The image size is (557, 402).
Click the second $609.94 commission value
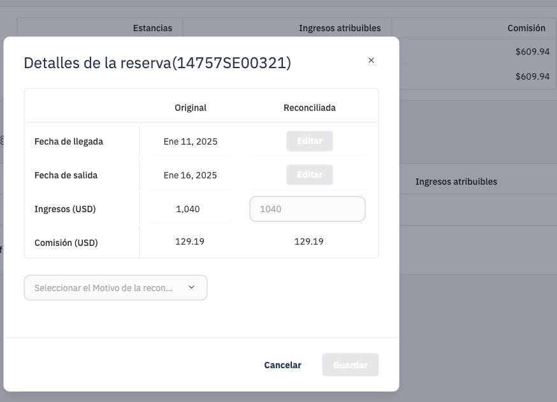(533, 76)
